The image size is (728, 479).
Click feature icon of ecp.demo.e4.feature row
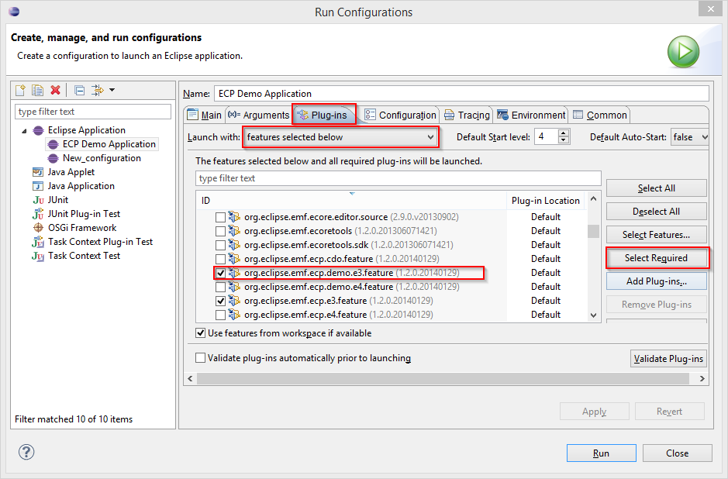point(234,286)
